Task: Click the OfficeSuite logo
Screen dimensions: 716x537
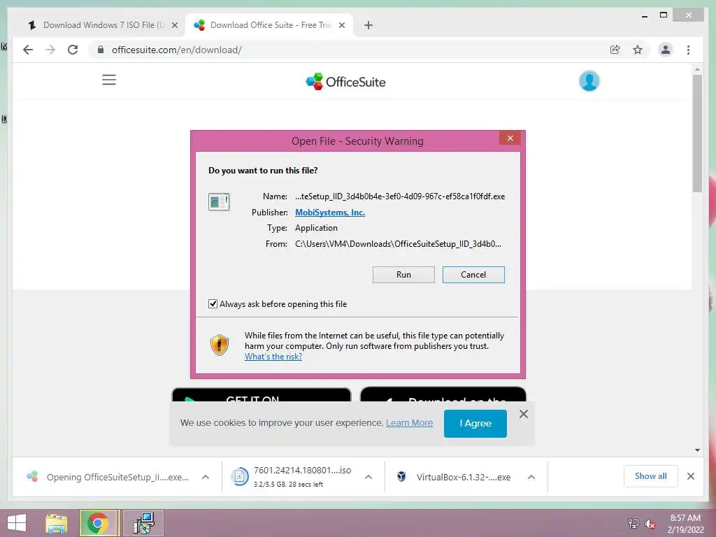Action: 345,82
